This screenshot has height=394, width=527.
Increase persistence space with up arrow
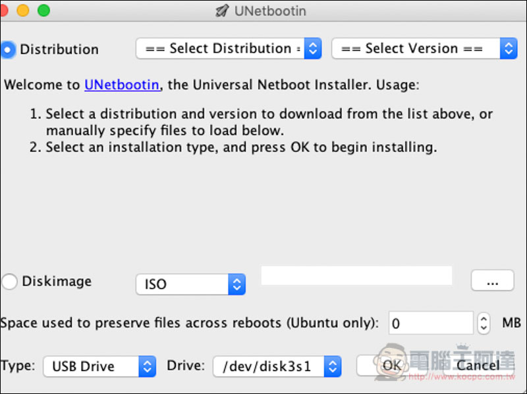pyautogui.click(x=484, y=318)
